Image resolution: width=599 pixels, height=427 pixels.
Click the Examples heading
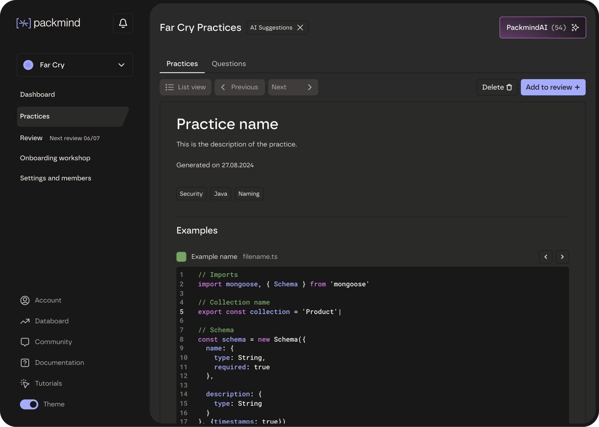(x=197, y=230)
